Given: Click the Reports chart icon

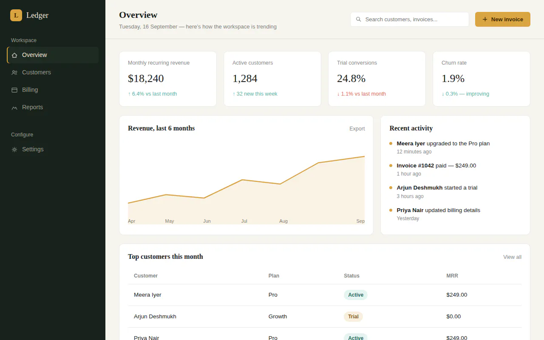Looking at the screenshot, I should click(x=14, y=108).
